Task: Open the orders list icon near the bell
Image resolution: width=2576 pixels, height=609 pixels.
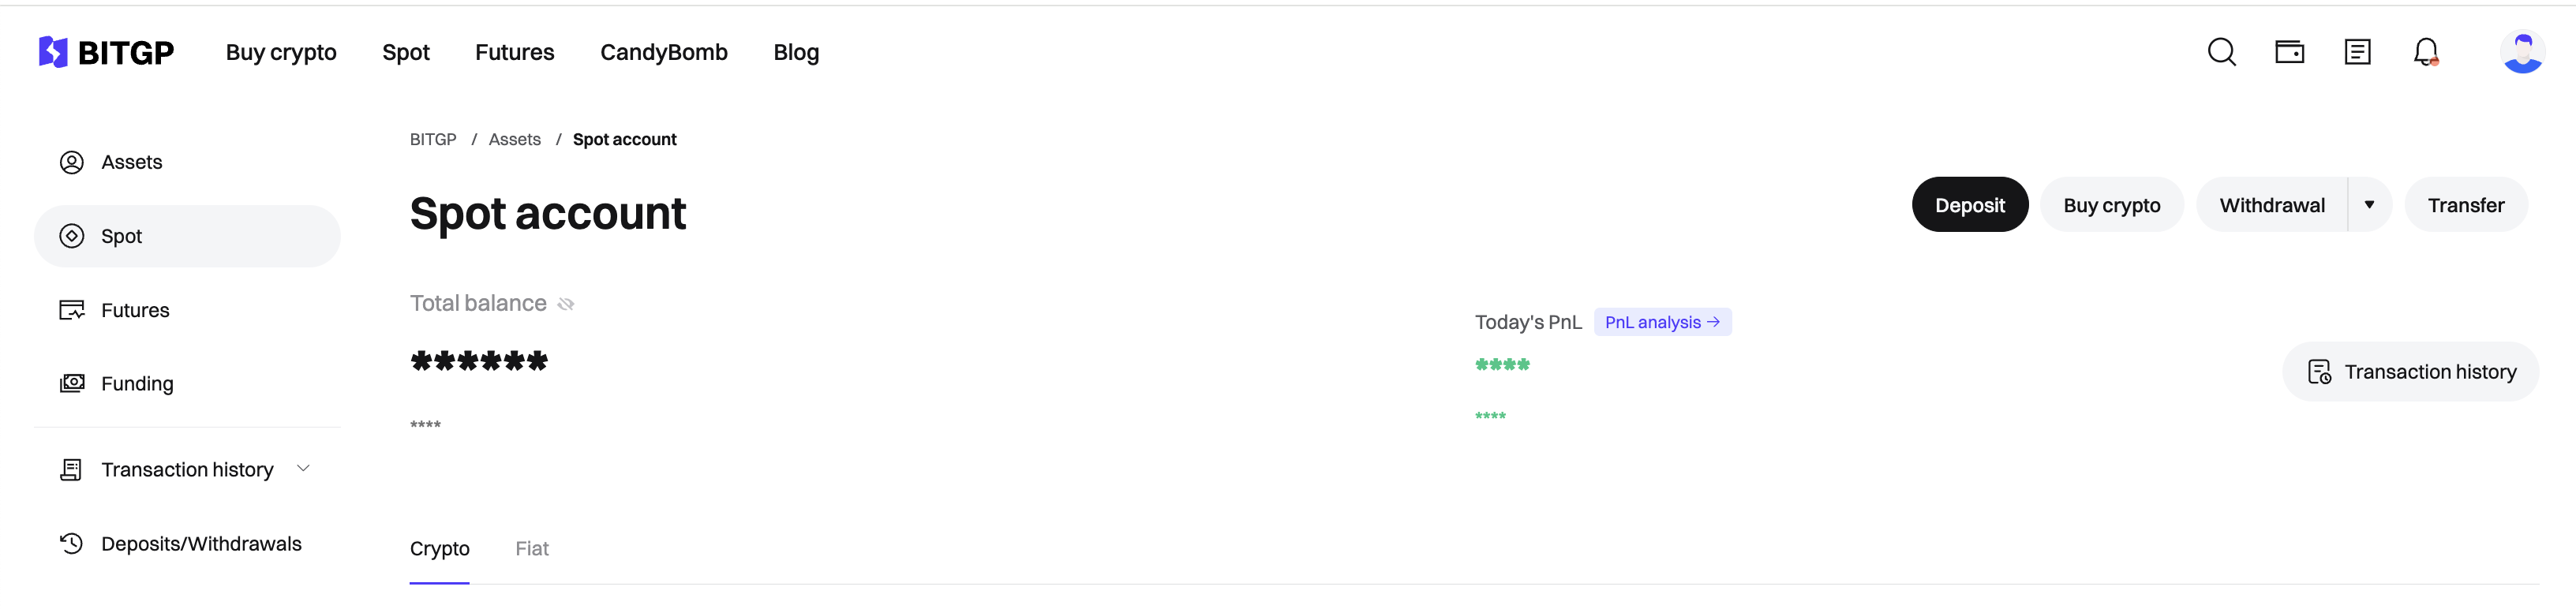Action: (x=2357, y=51)
